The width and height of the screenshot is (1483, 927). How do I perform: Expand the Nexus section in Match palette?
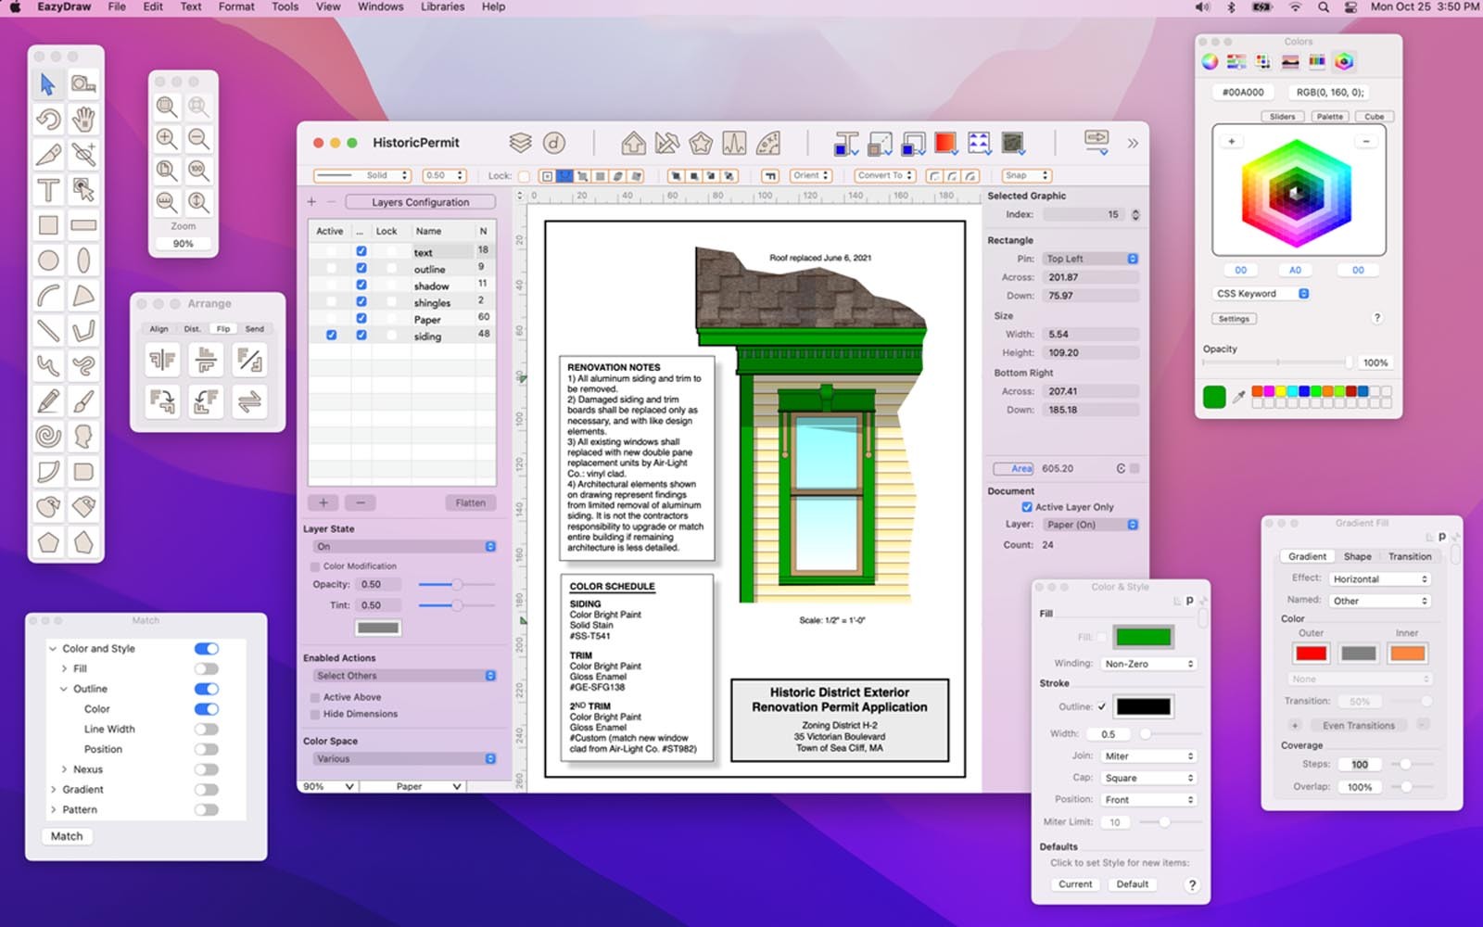(x=63, y=768)
